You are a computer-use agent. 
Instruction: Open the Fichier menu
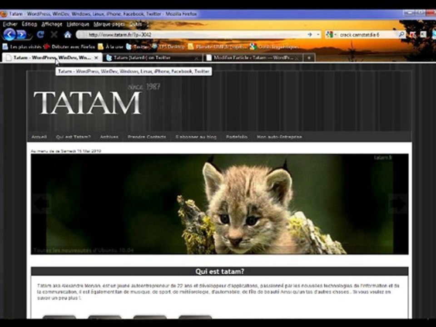[10, 24]
